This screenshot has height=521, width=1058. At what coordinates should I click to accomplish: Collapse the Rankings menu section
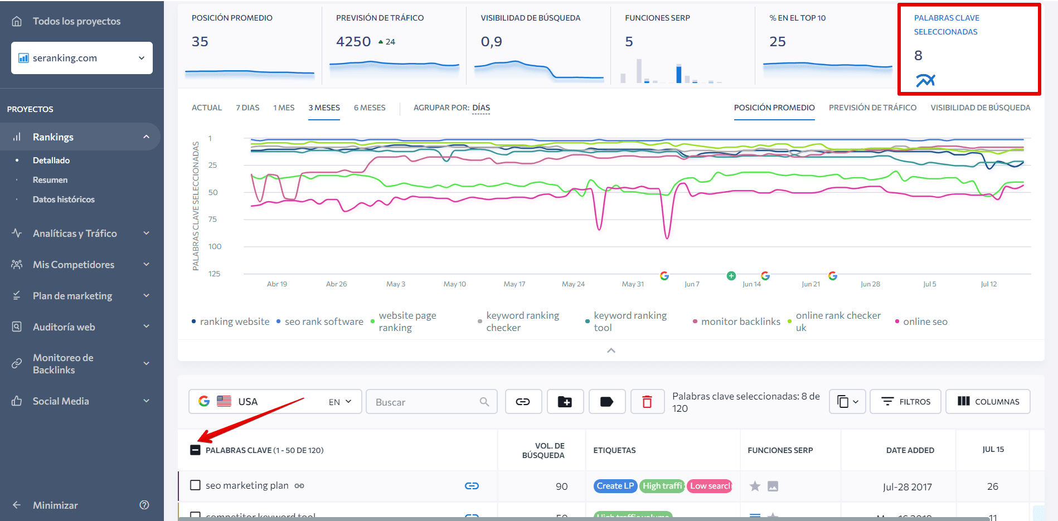pos(146,137)
